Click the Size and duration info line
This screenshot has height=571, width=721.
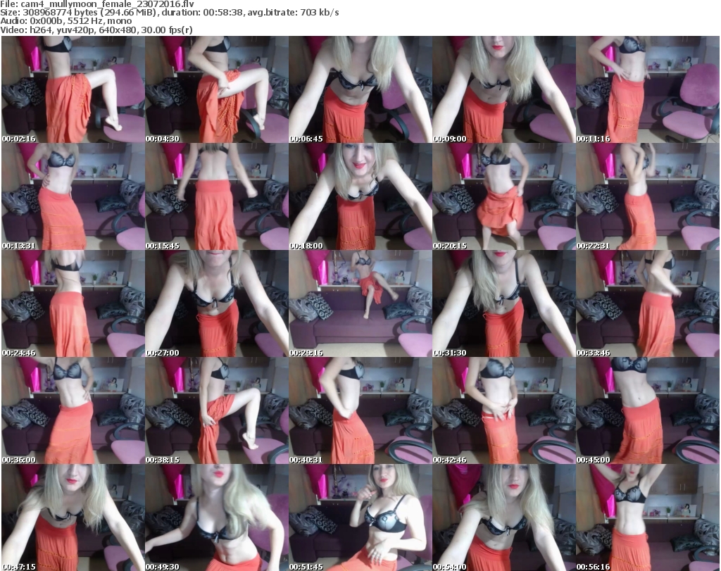(170, 13)
